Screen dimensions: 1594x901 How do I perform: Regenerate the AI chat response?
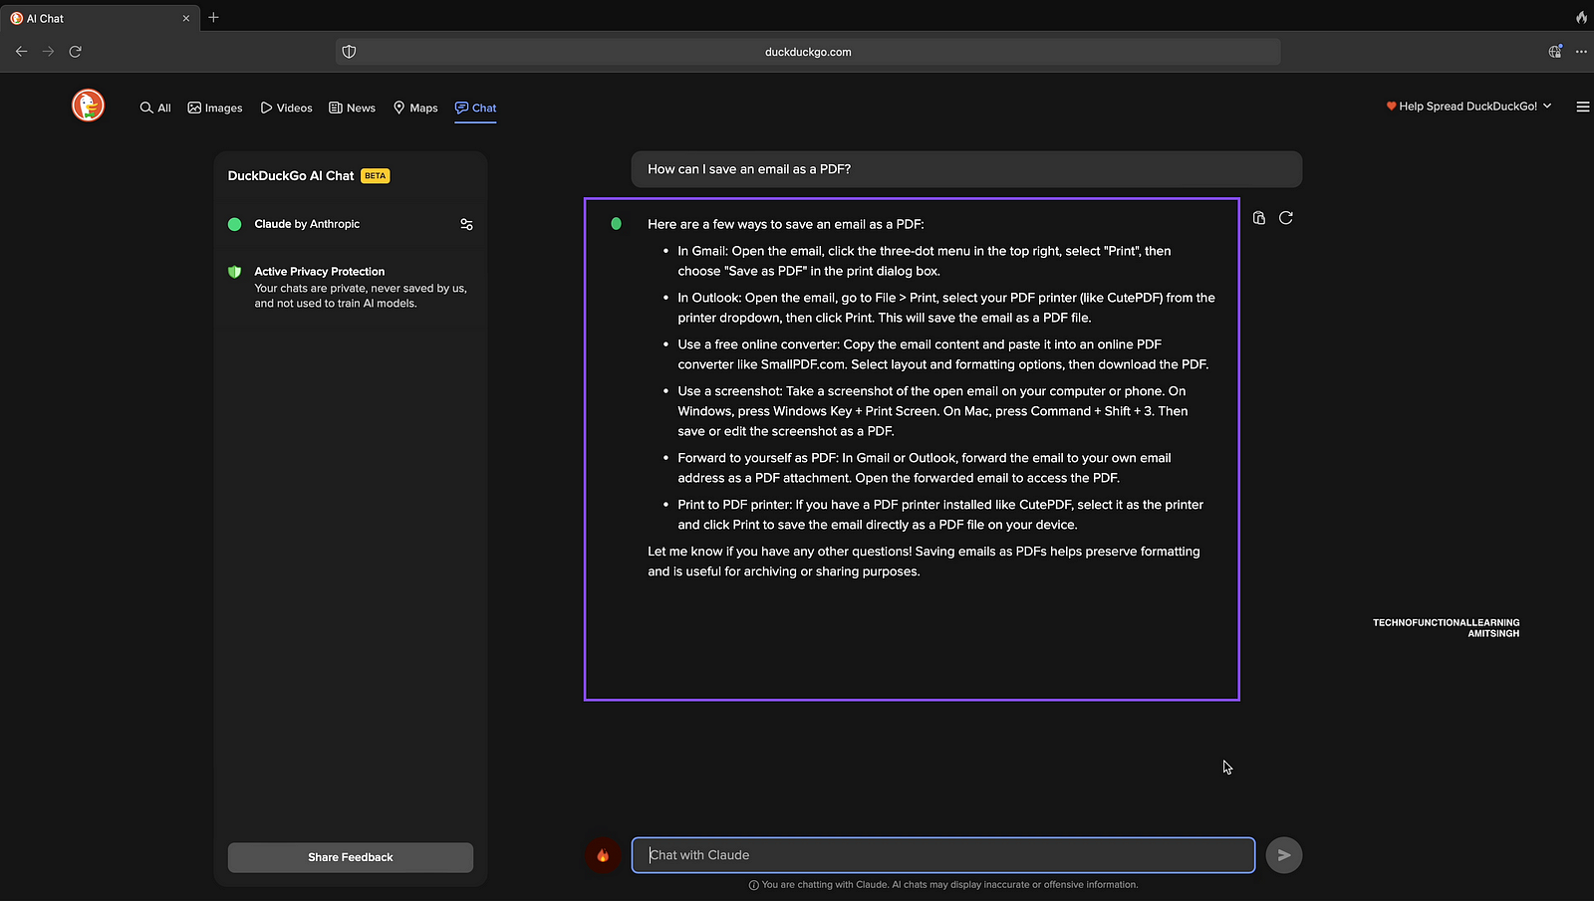point(1286,218)
